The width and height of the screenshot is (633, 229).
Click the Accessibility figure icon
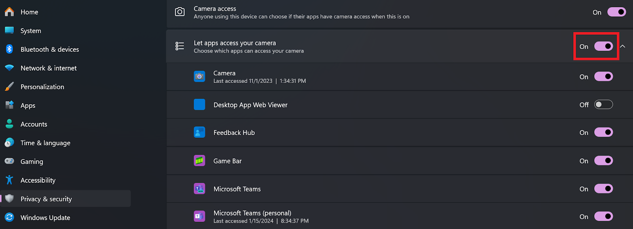coord(9,180)
